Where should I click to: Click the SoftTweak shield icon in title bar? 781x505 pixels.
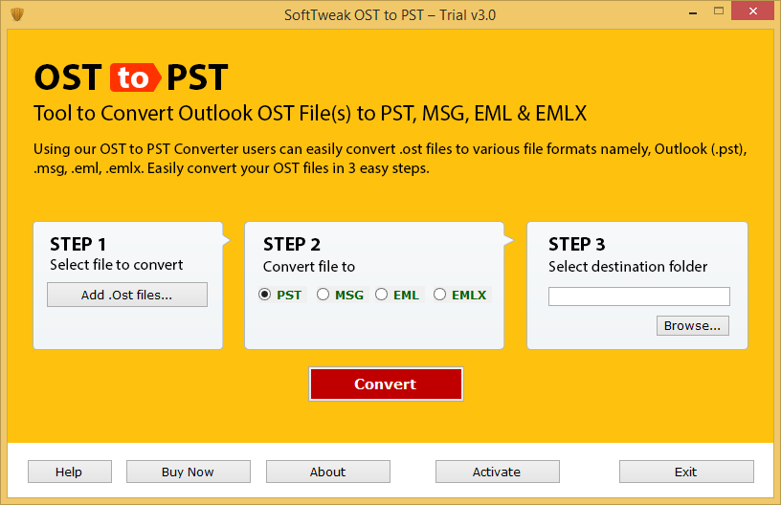click(x=17, y=14)
